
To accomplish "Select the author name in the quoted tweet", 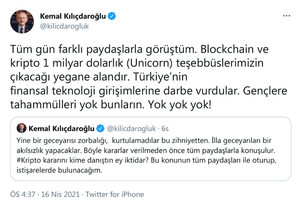I will [x=61, y=128].
